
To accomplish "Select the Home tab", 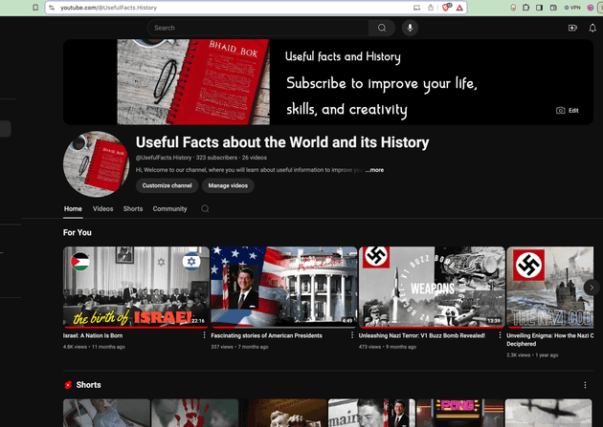I will [73, 208].
